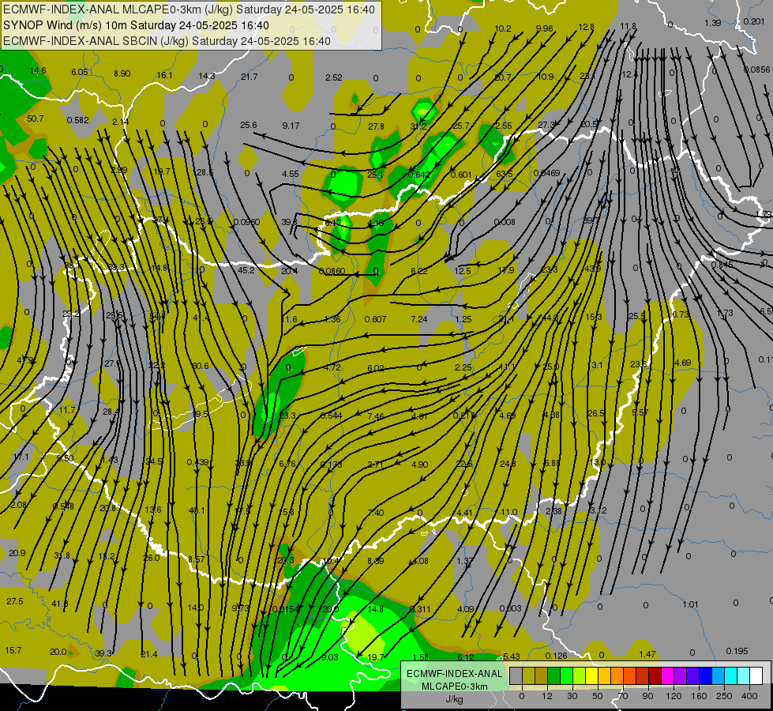
Task: Pick the dark green legend swatch
Action: tap(553, 676)
